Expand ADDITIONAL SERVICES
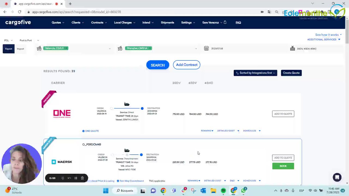349x196 pixels. coord(324,39)
